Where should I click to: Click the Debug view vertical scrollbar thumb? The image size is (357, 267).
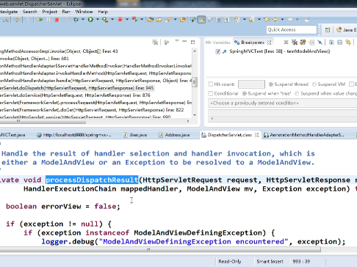(195, 82)
